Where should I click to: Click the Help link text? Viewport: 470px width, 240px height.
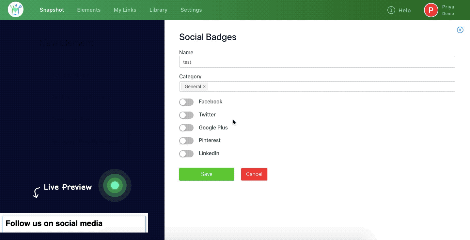coord(404,10)
